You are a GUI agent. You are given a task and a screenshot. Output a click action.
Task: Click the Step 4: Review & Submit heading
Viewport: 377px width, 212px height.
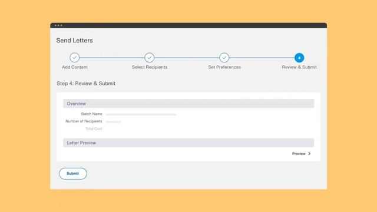point(86,84)
